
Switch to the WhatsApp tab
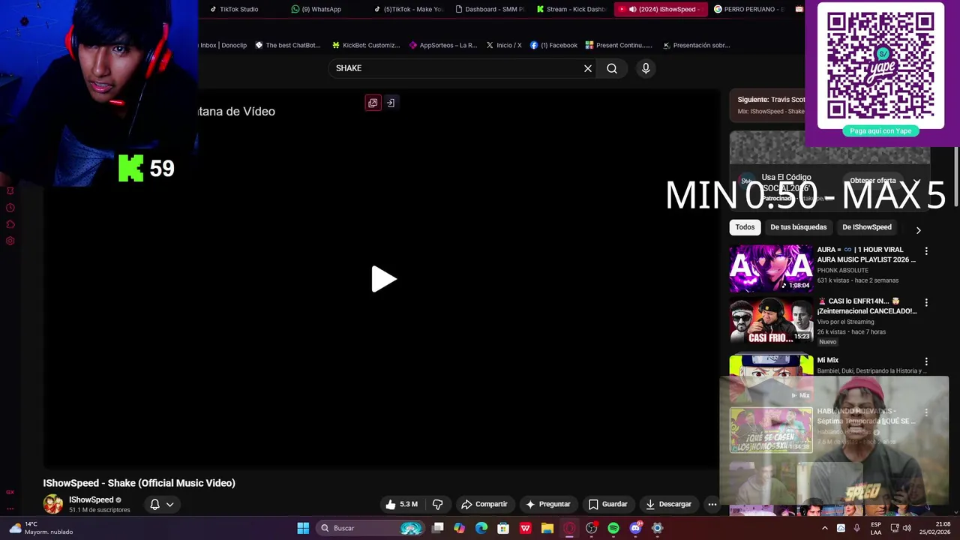tap(316, 9)
